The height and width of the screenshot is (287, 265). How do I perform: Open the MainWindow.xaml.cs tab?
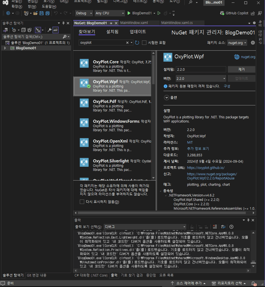177,23
